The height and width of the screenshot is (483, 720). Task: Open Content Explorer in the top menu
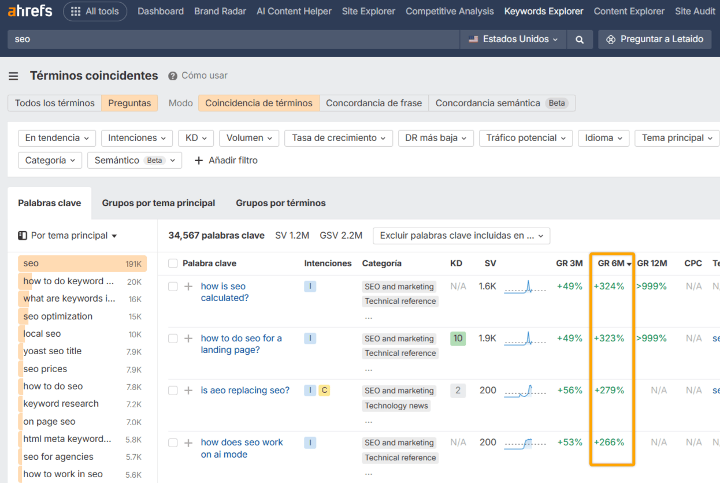tap(629, 11)
